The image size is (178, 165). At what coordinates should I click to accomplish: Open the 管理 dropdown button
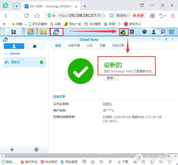(x=111, y=78)
